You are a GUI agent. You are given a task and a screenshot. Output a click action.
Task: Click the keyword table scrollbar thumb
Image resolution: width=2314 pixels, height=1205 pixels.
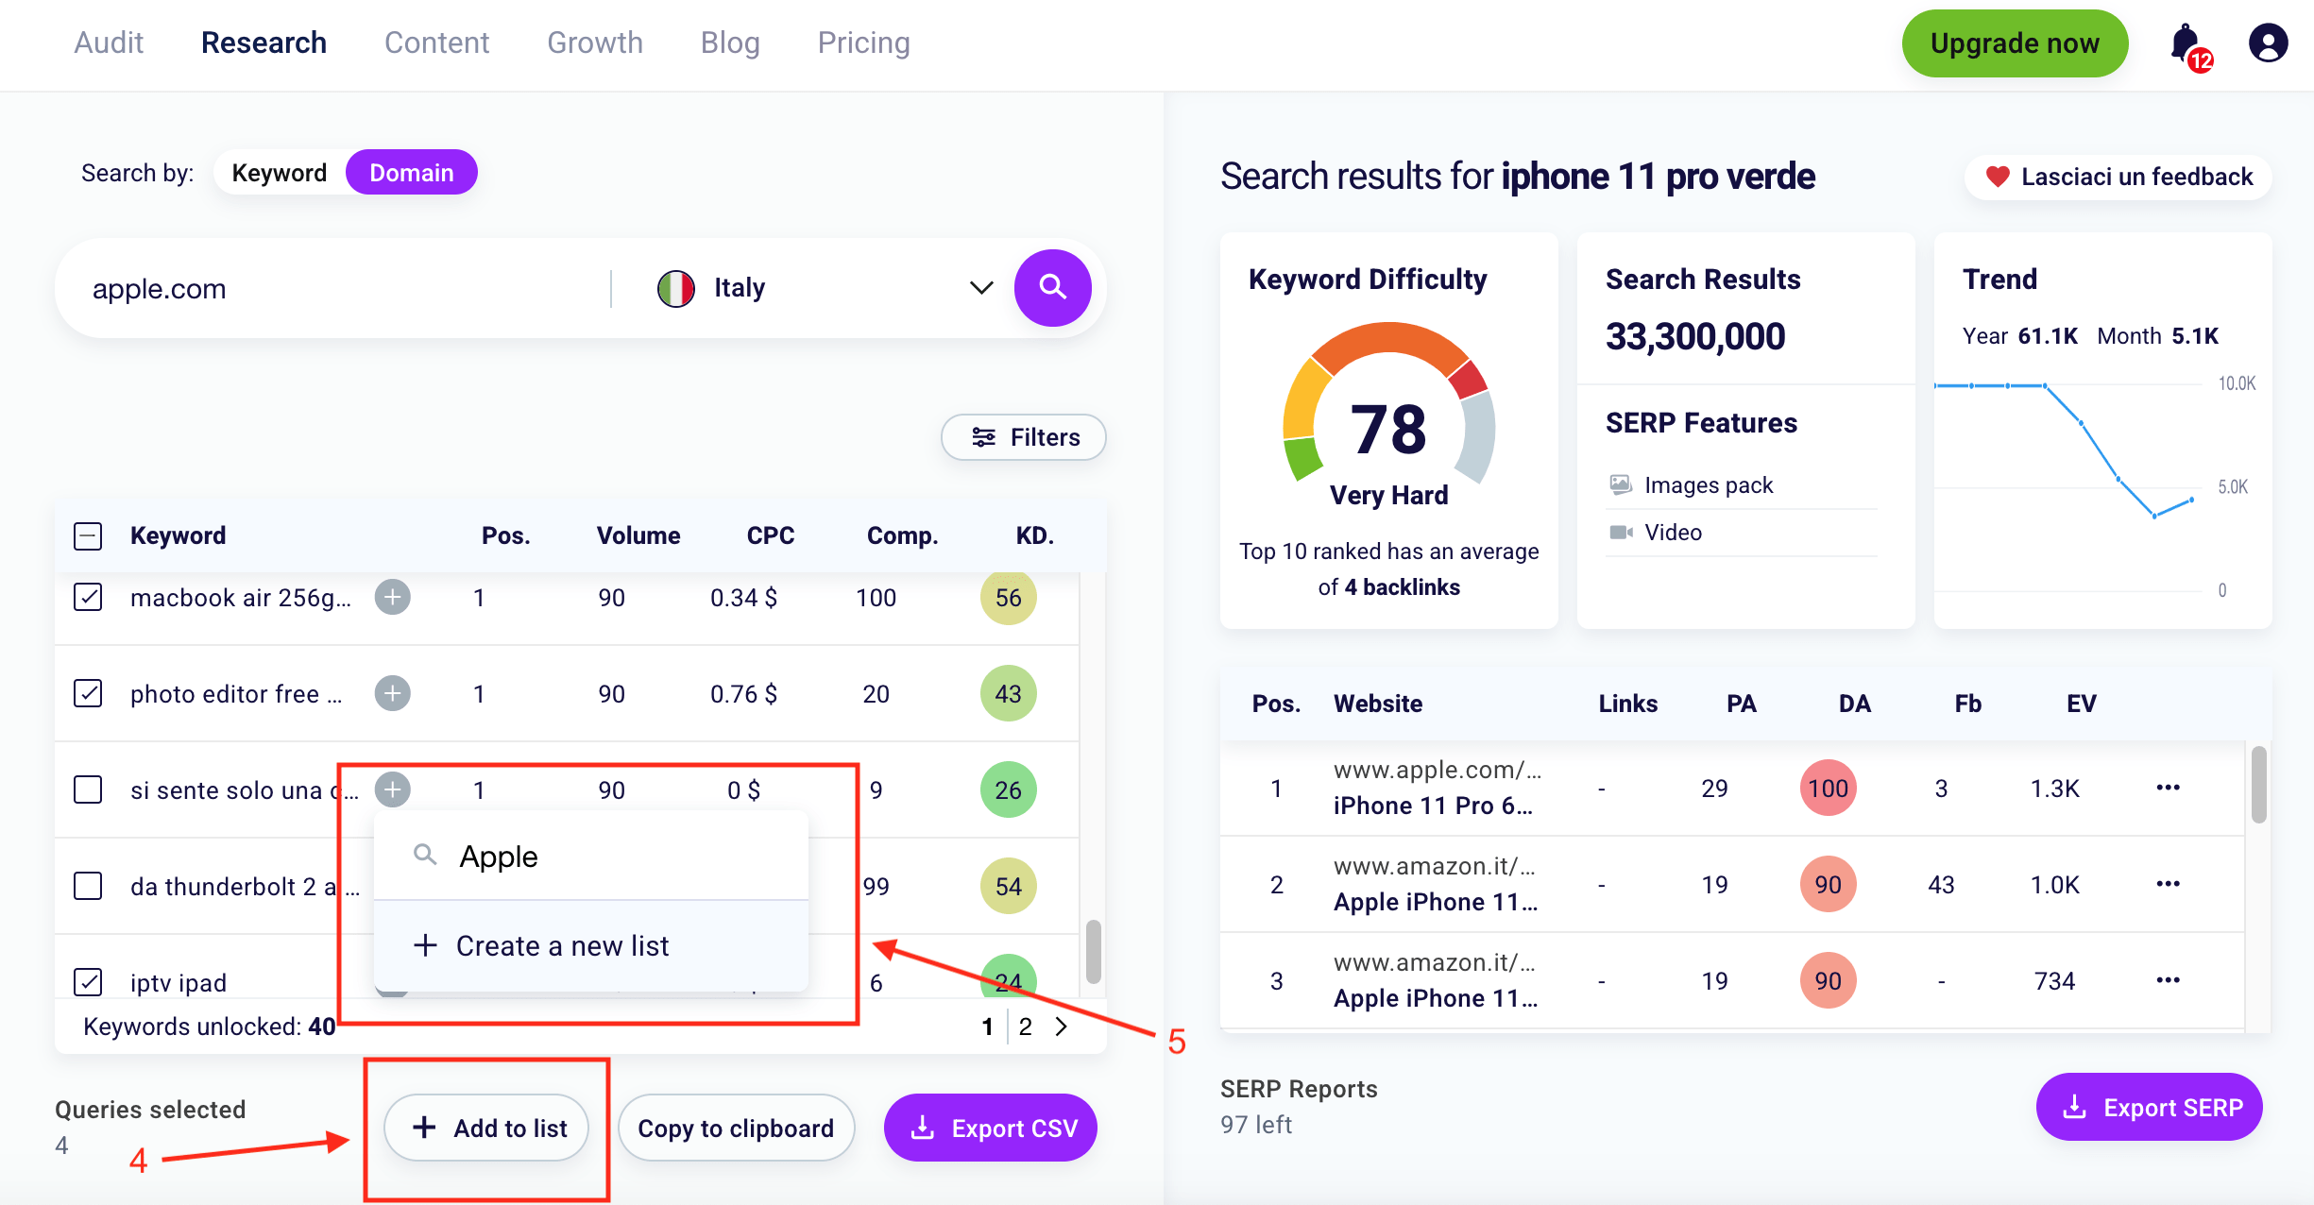coord(1093,951)
